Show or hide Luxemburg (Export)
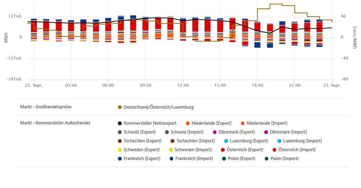This screenshot has height=188, width=361. pos(246,141)
